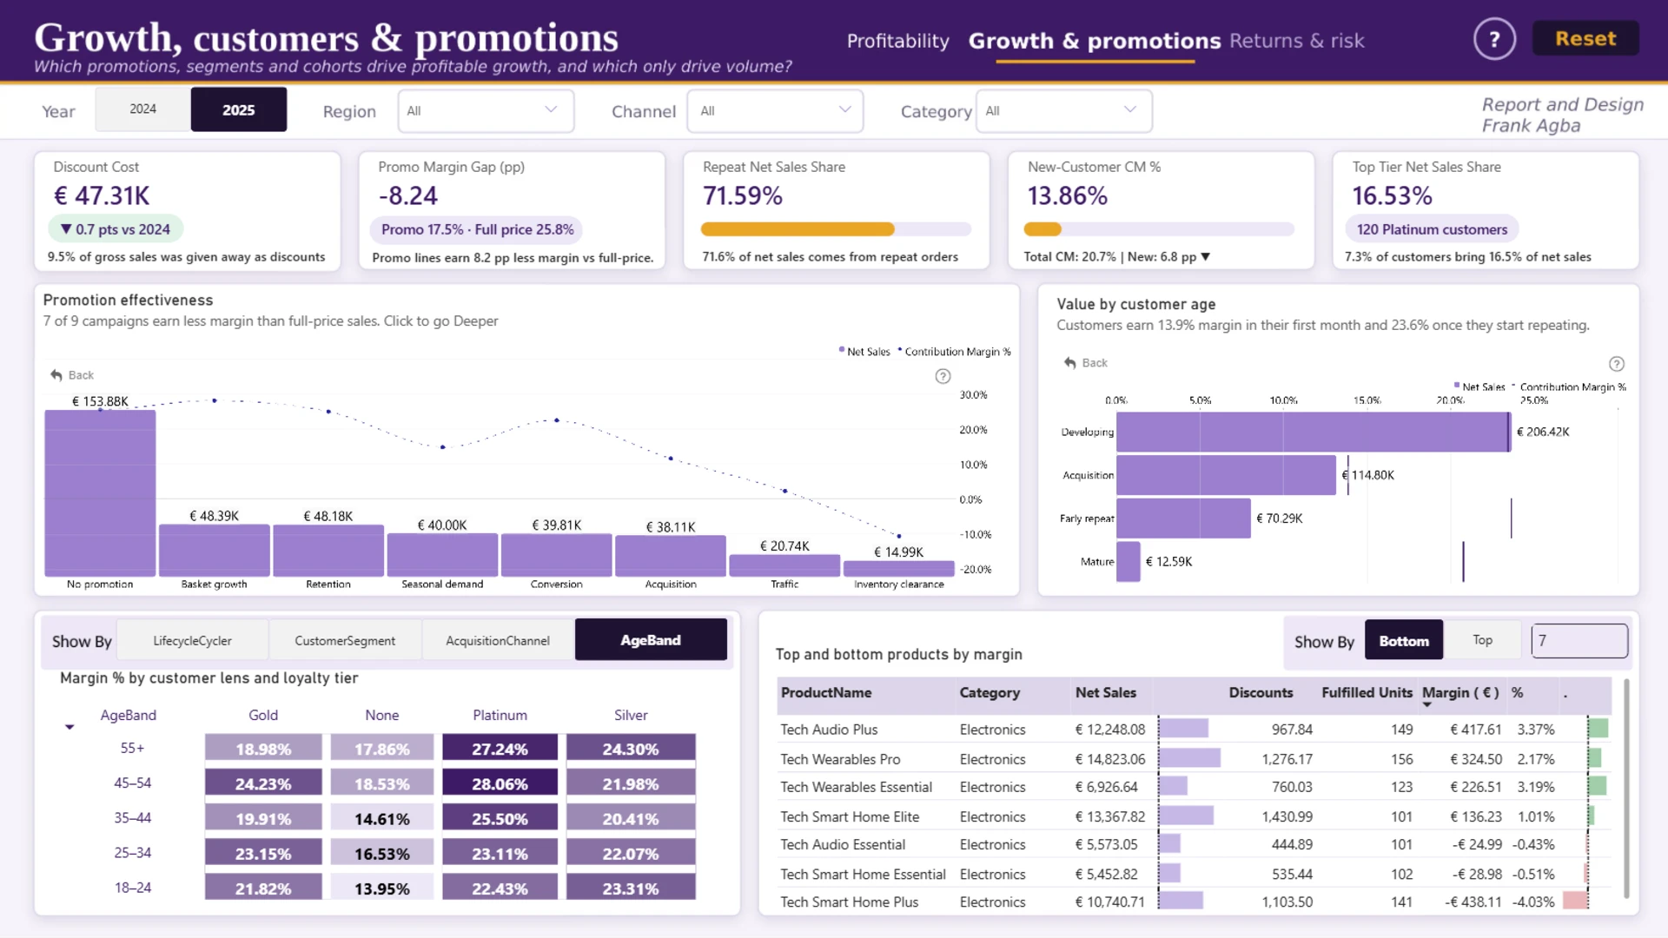
Task: Select the Seasonal demand bar
Action: coord(442,554)
